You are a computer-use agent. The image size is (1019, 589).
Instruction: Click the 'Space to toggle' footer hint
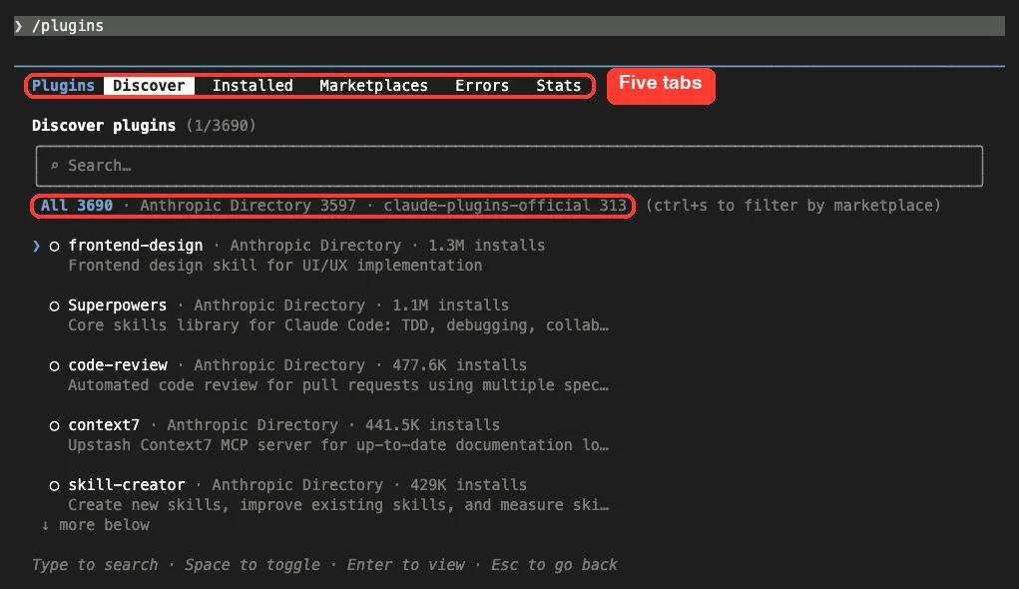pyautogui.click(x=253, y=564)
